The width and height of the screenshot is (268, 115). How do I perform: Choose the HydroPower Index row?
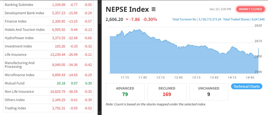pyautogui.click(x=19, y=38)
